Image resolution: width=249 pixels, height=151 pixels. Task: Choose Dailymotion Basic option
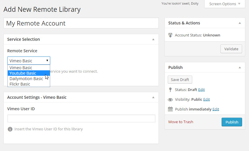pyautogui.click(x=26, y=79)
